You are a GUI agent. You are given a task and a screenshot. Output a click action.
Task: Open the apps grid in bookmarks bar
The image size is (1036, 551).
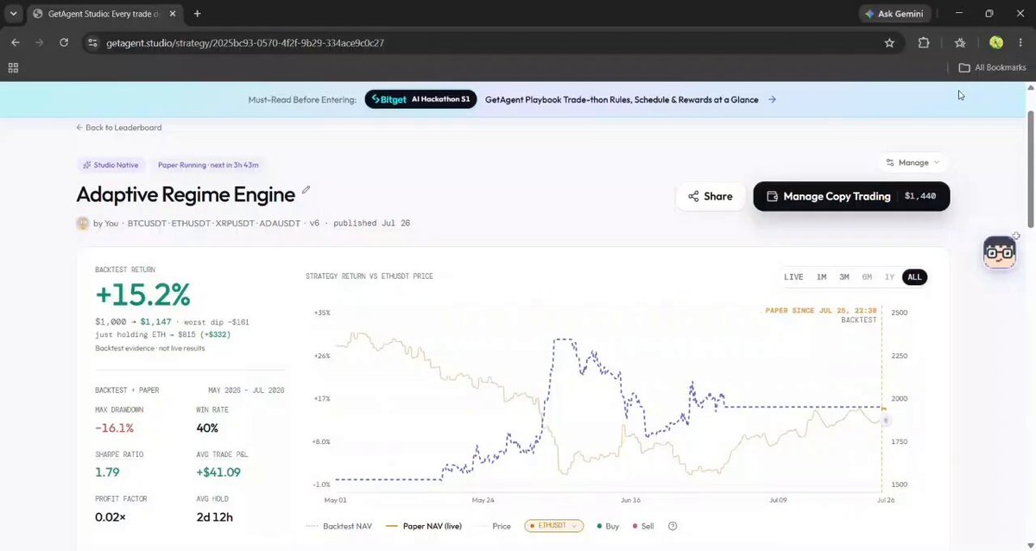pyautogui.click(x=13, y=67)
